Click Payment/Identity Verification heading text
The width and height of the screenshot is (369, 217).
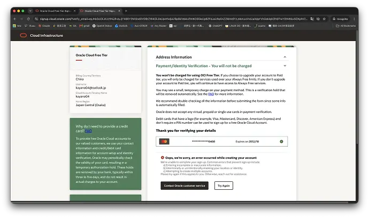[x=204, y=66]
